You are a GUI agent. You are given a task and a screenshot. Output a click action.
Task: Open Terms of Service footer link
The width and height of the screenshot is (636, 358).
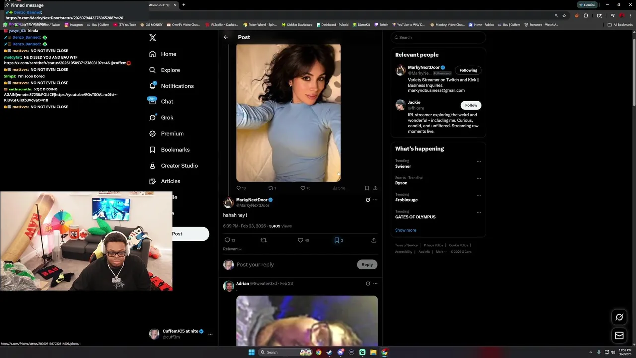[406, 245]
